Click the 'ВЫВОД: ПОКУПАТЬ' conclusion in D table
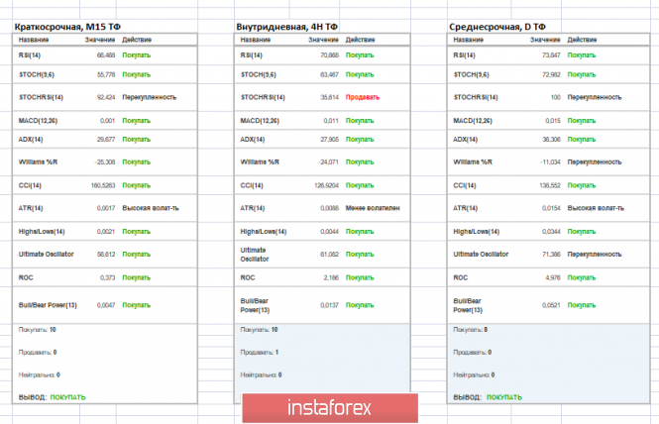The height and width of the screenshot is (424, 659). (x=488, y=397)
